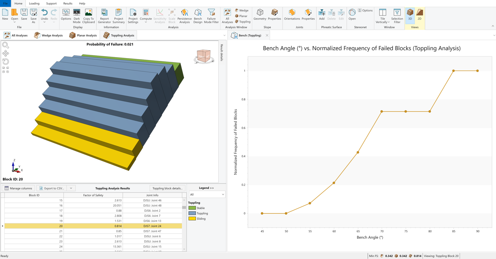Select the Planar Analysis tab

[x=83, y=35]
